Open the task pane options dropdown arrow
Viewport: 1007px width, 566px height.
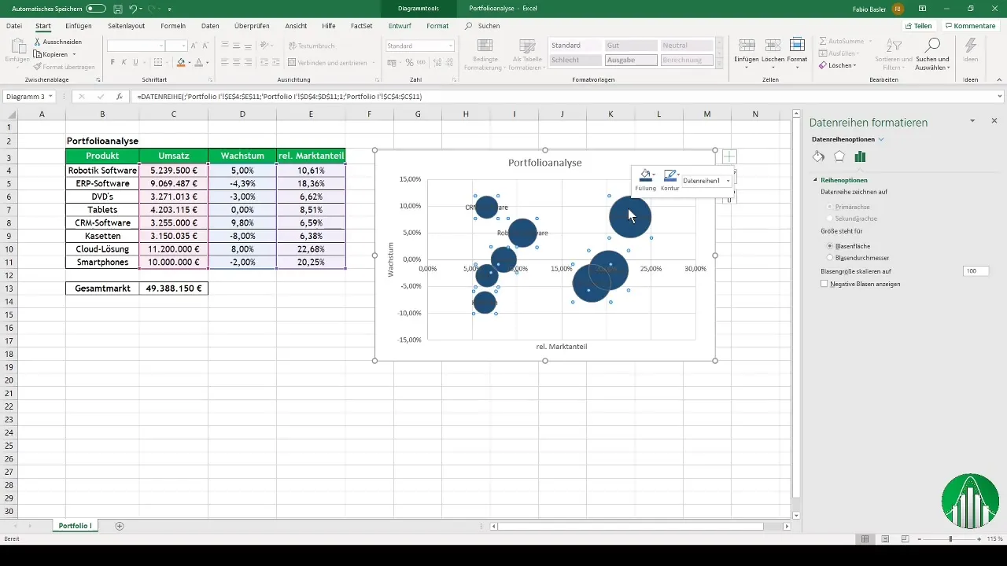tap(972, 121)
